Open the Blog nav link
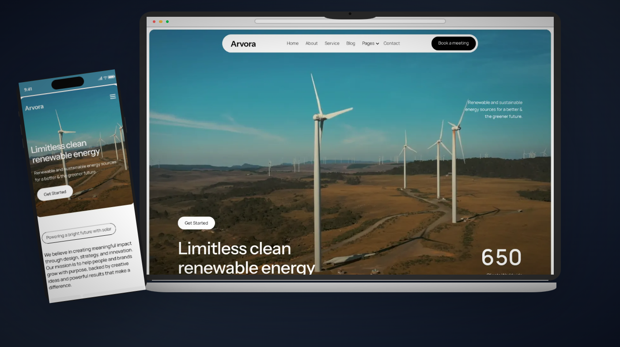 [x=351, y=43]
